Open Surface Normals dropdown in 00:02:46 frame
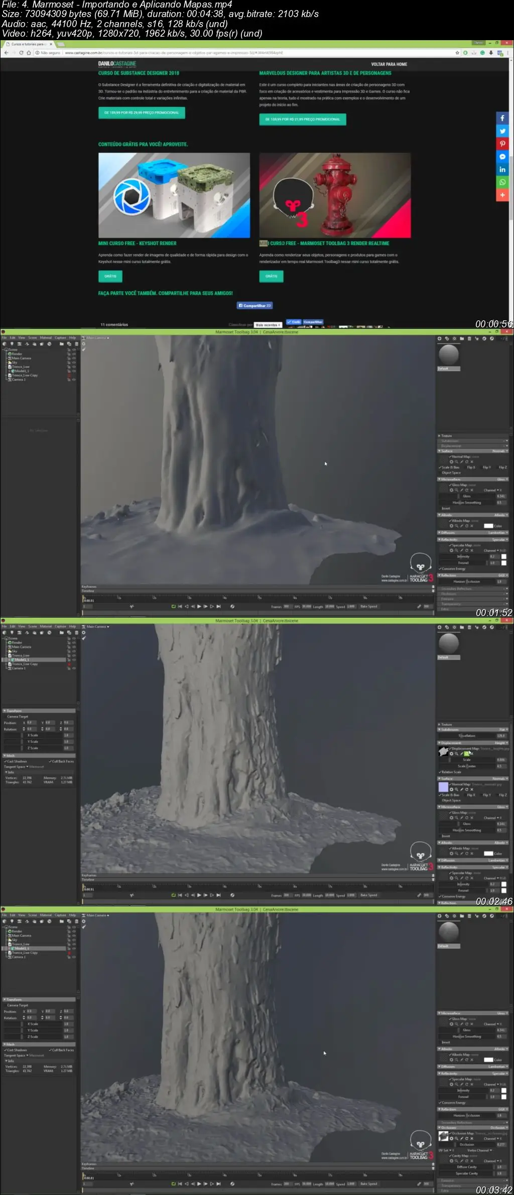This screenshot has width=514, height=1195. pyautogui.click(x=500, y=779)
